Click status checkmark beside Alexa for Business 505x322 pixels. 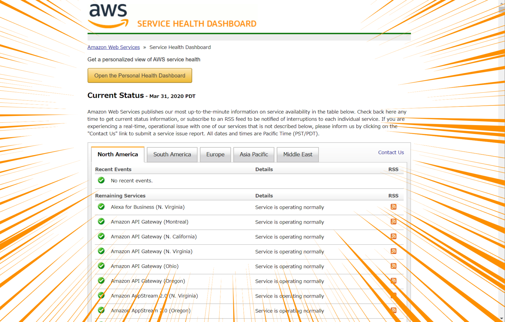[101, 207]
